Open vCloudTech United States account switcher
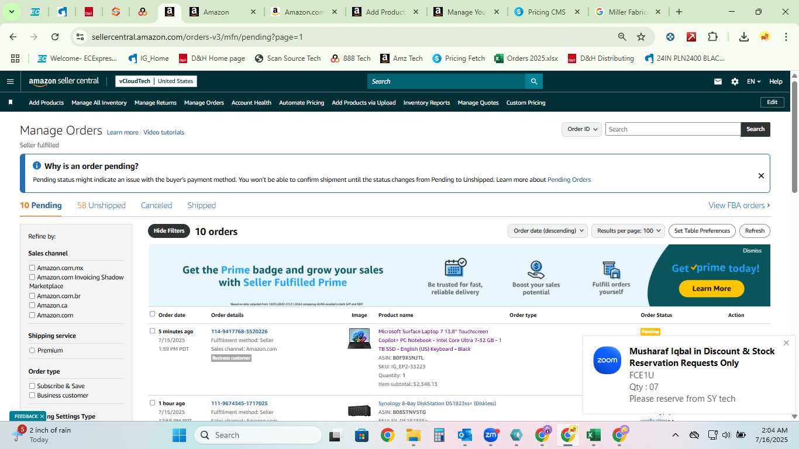The width and height of the screenshot is (799, 449). 156,81
